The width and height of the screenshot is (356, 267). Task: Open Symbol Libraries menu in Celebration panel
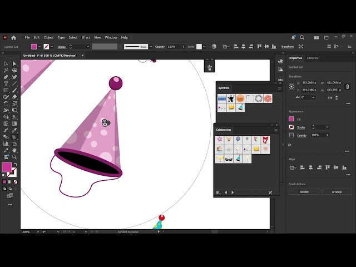218,192
